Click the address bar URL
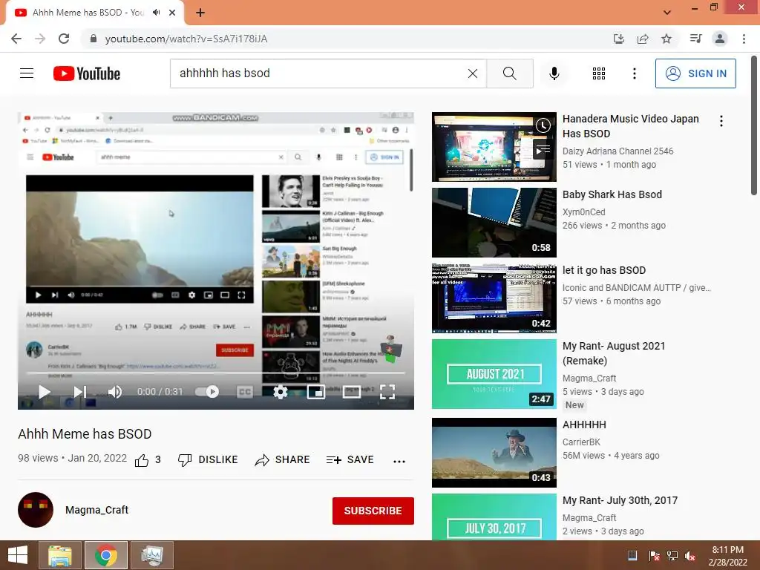 click(x=186, y=39)
